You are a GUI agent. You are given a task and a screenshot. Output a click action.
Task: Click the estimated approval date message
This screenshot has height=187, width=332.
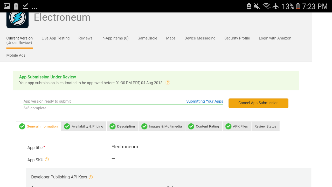tap(91, 83)
